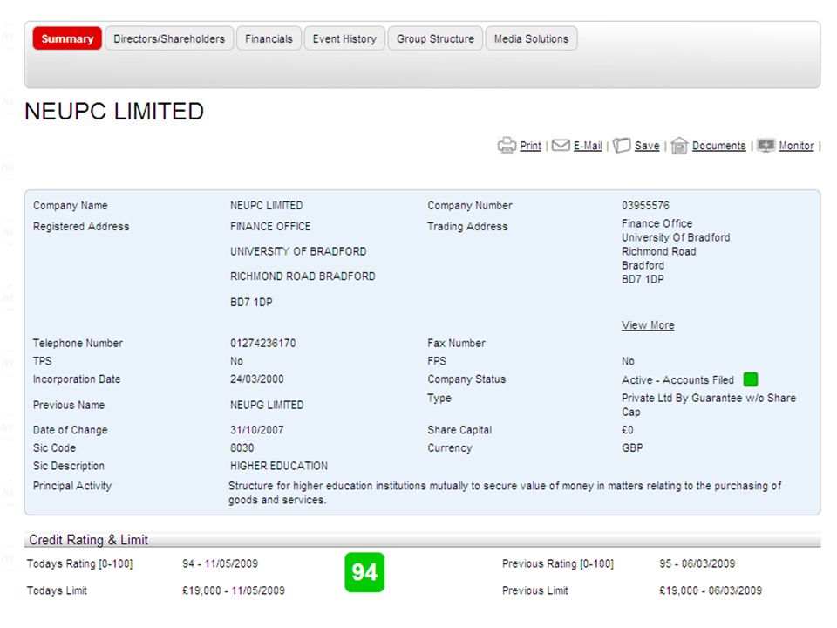Click the Monitor screen icon
837x628 pixels.
pyautogui.click(x=766, y=146)
